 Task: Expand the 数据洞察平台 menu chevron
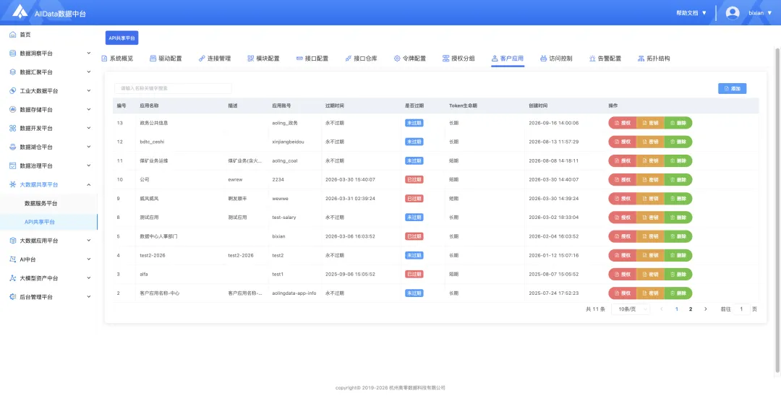pos(89,53)
